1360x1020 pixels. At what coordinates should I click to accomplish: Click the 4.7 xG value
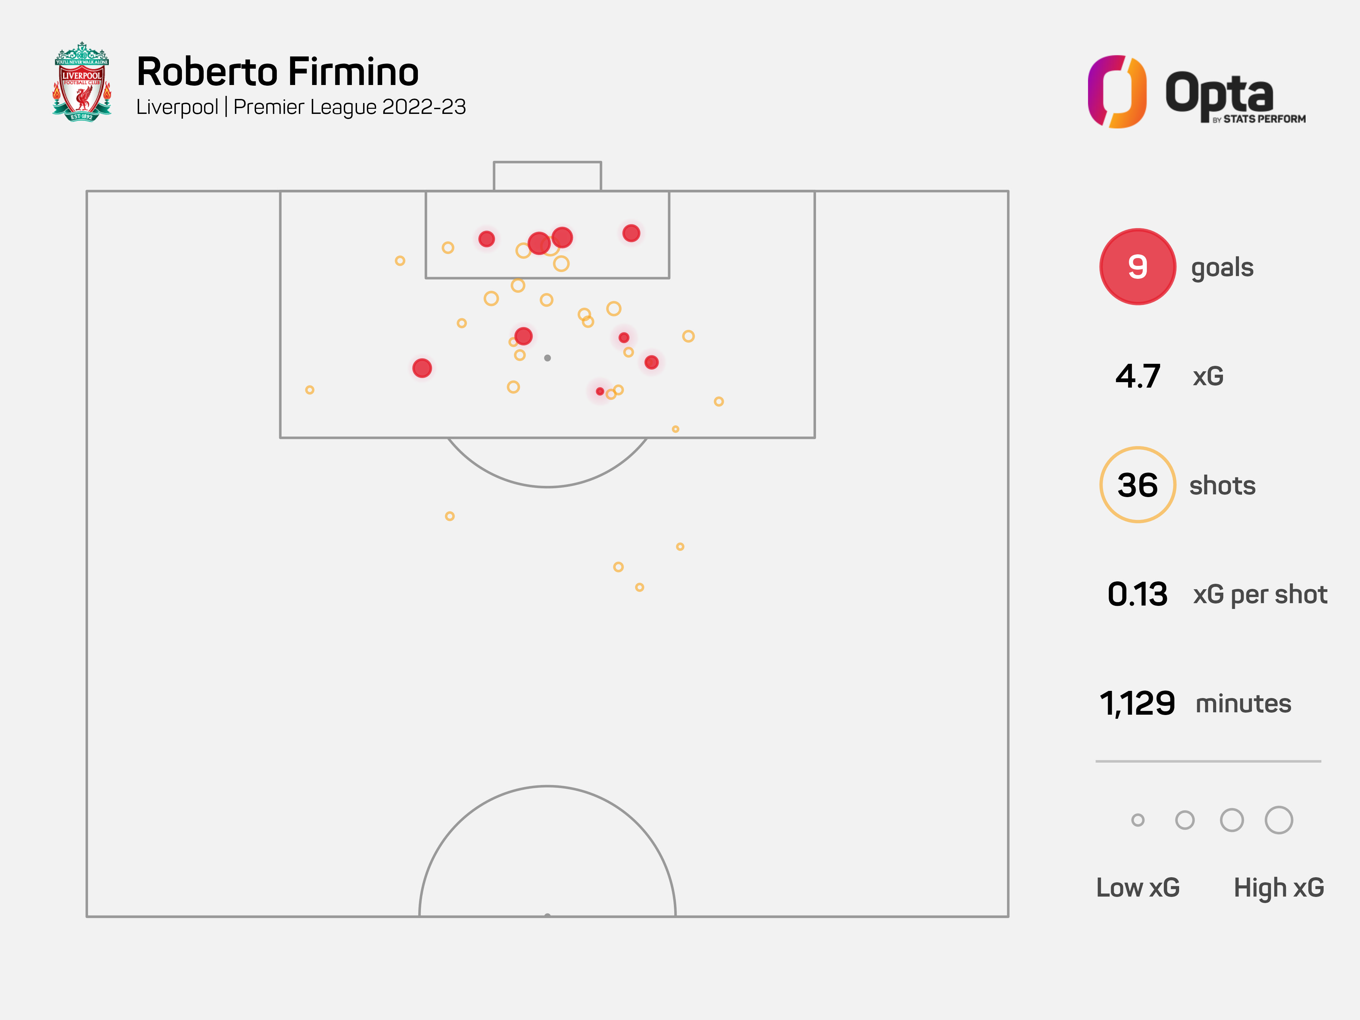1137,376
